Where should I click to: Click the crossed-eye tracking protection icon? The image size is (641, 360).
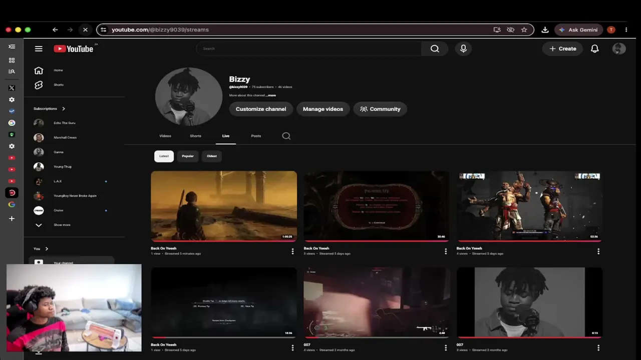tap(510, 30)
